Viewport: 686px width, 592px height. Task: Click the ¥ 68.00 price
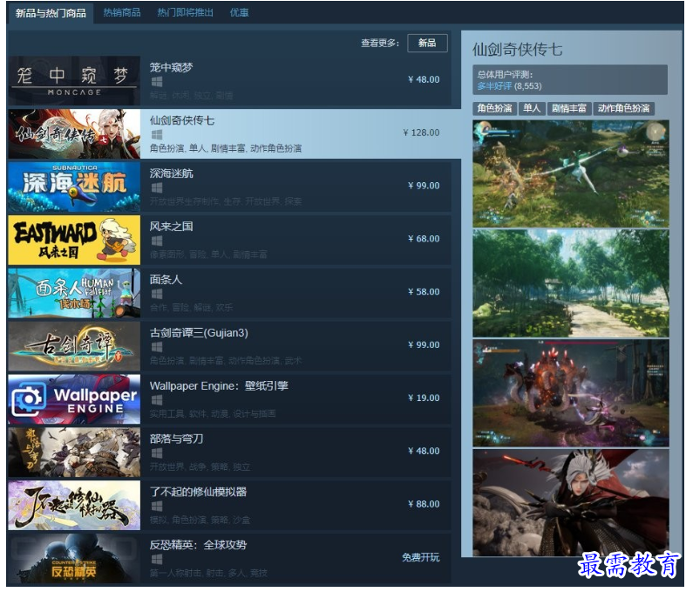424,239
